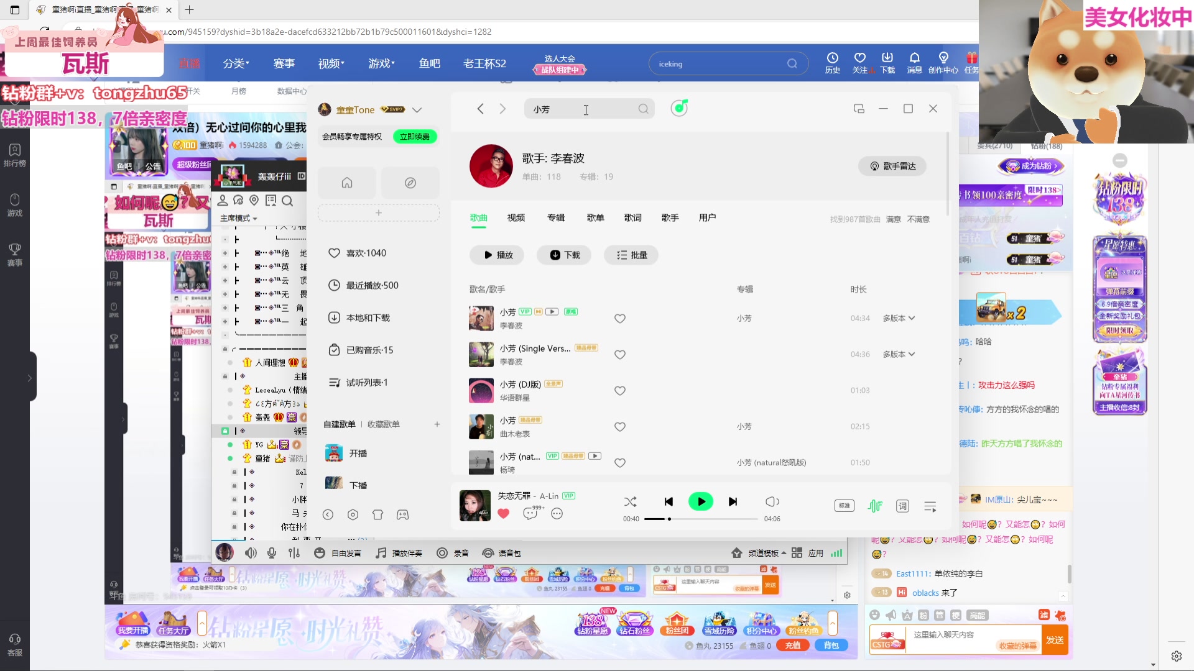Click the 播放 all button
Screen dimensions: 1194x671
tap(496, 255)
